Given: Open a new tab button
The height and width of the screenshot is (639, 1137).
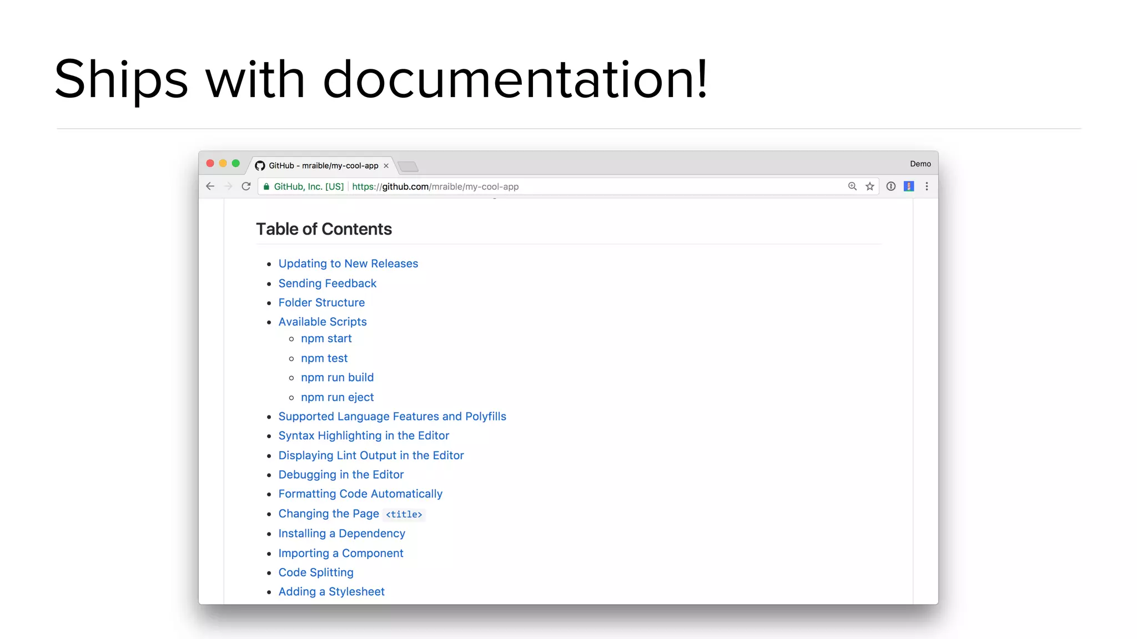Looking at the screenshot, I should [408, 166].
